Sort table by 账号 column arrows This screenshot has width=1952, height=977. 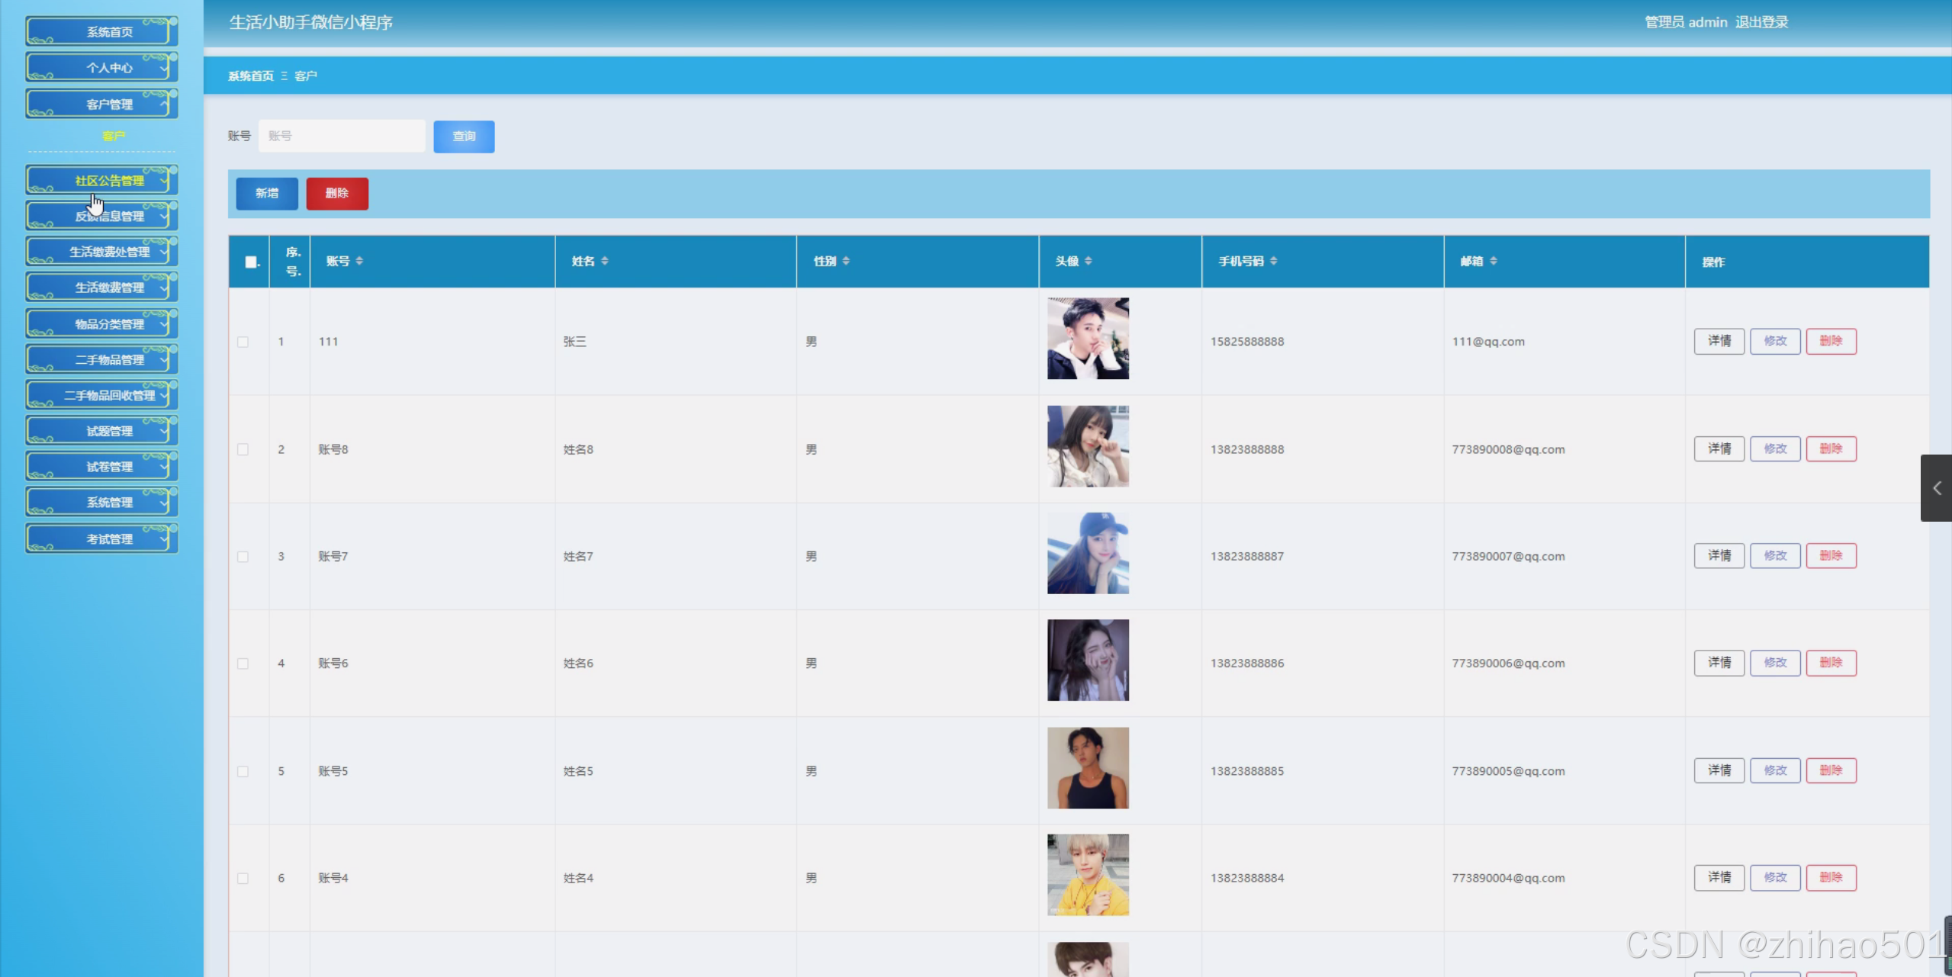coord(359,261)
